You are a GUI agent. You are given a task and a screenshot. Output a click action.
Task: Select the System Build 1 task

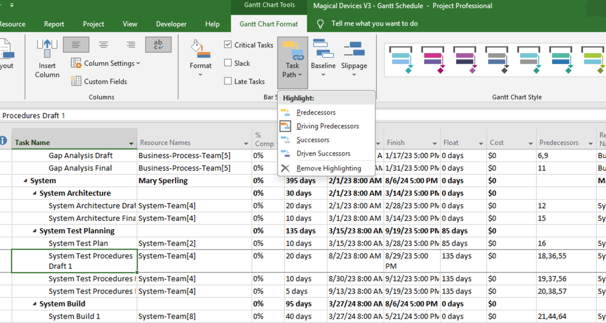(x=74, y=317)
